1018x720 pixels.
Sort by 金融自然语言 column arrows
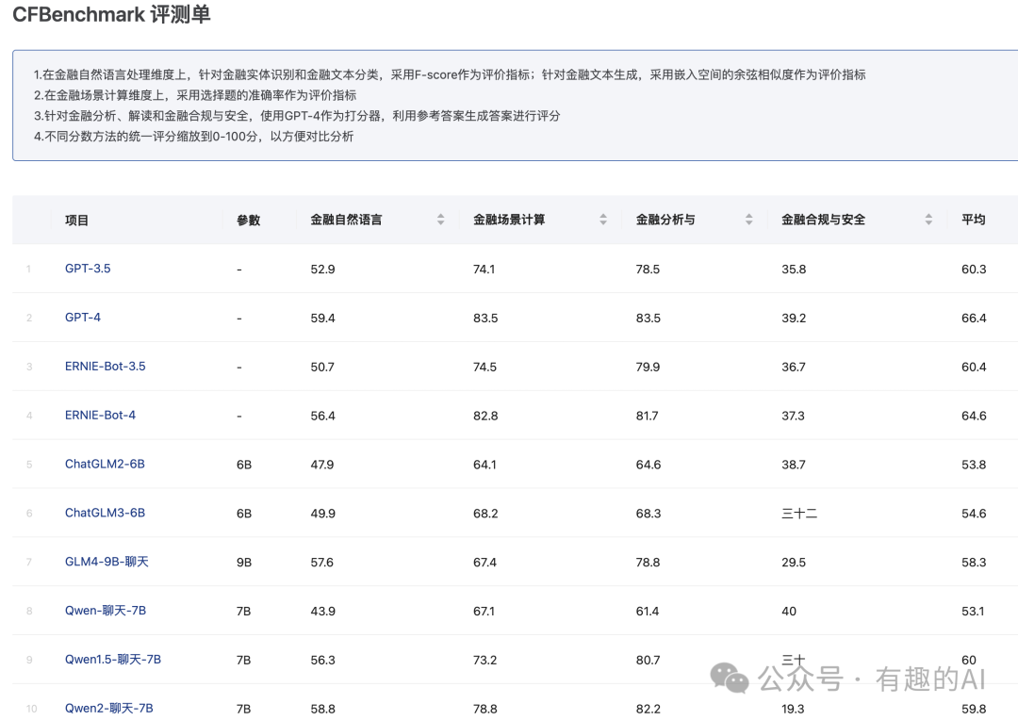click(441, 220)
